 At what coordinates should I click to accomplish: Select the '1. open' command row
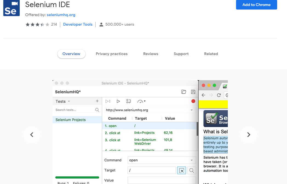coord(149,126)
